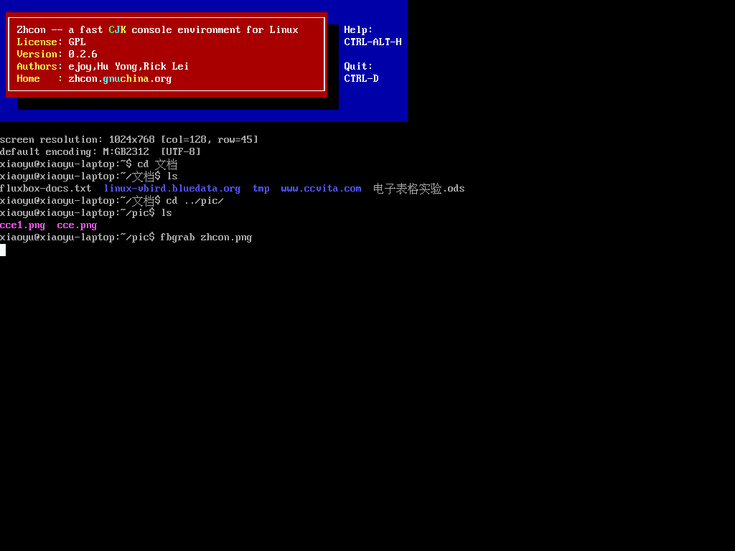Screen dimensions: 735x551
Task: Click the 'www.ccvita.com' directory name
Action: (321, 189)
